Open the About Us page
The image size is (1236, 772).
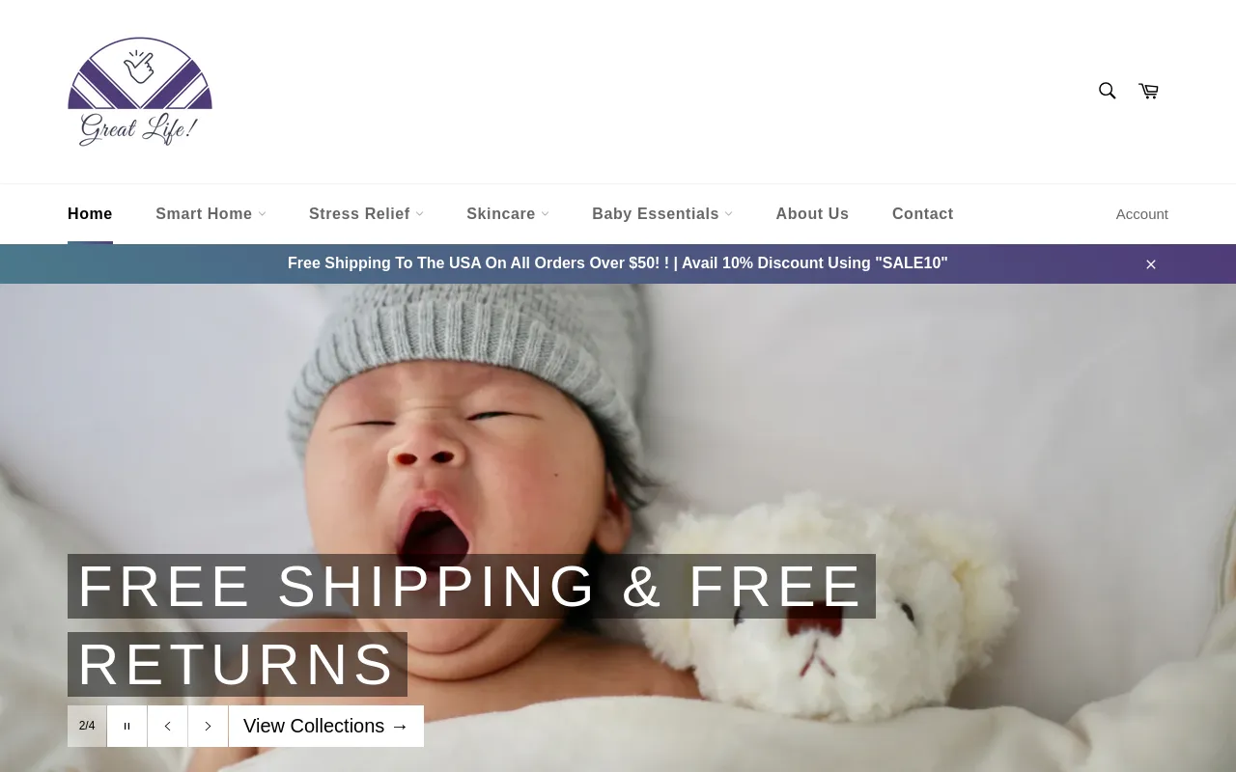click(812, 214)
